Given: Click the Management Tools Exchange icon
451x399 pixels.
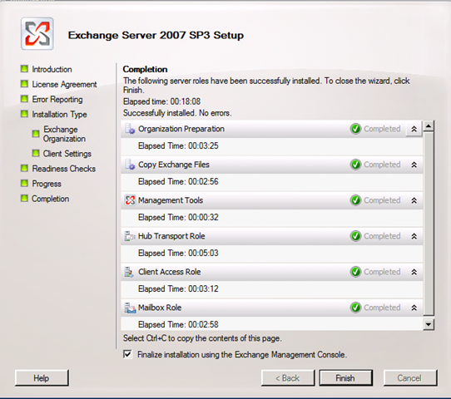Looking at the screenshot, I should click(130, 200).
